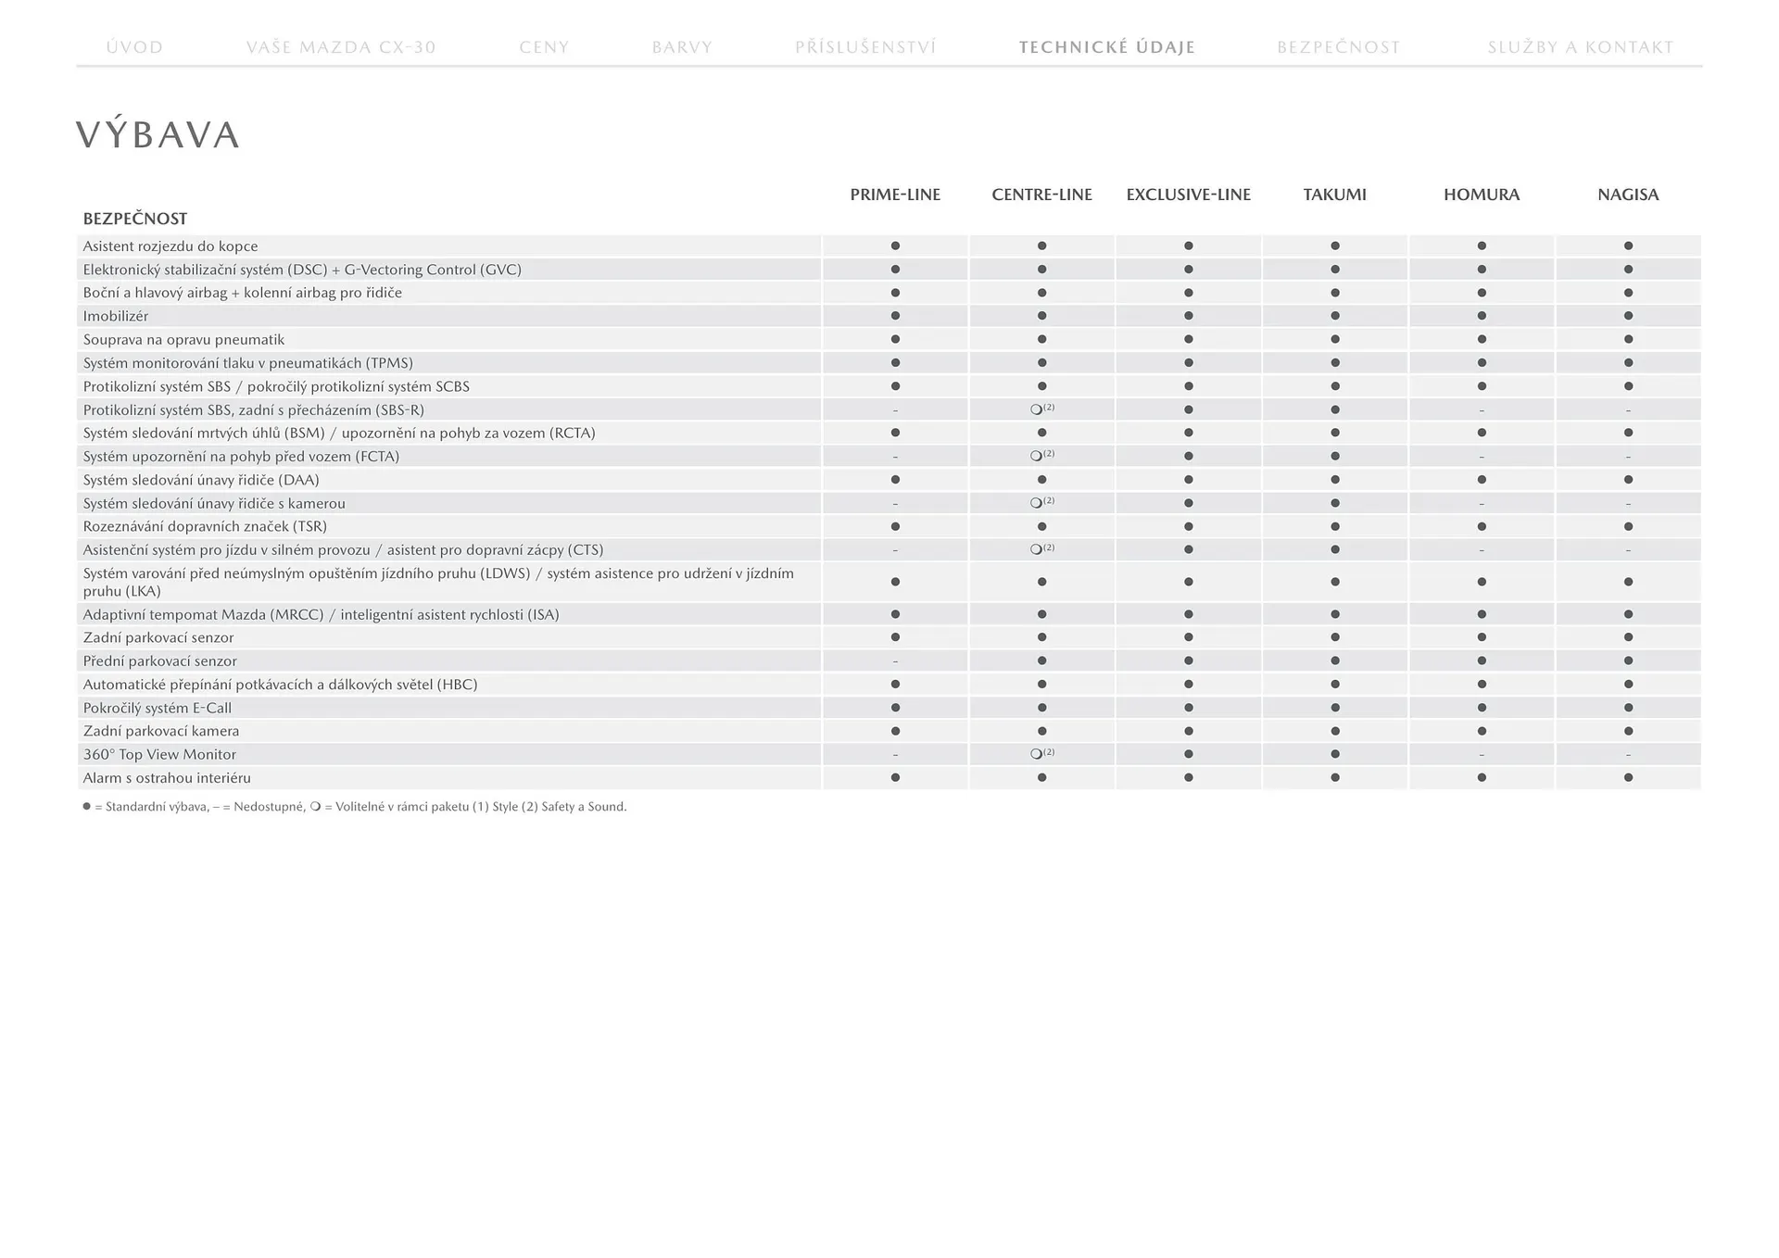Open the ÚVOD navigation tab
This screenshot has width=1779, height=1258.
pyautogui.click(x=134, y=47)
